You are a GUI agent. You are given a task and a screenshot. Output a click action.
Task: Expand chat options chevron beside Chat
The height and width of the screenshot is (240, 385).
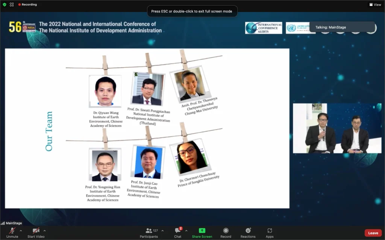[186, 231]
